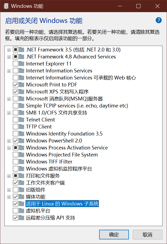Uncheck Microsoft Print to PDF

pos(16,85)
